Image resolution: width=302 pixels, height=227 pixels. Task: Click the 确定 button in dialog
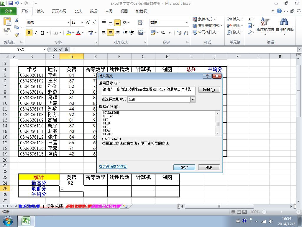184,167
